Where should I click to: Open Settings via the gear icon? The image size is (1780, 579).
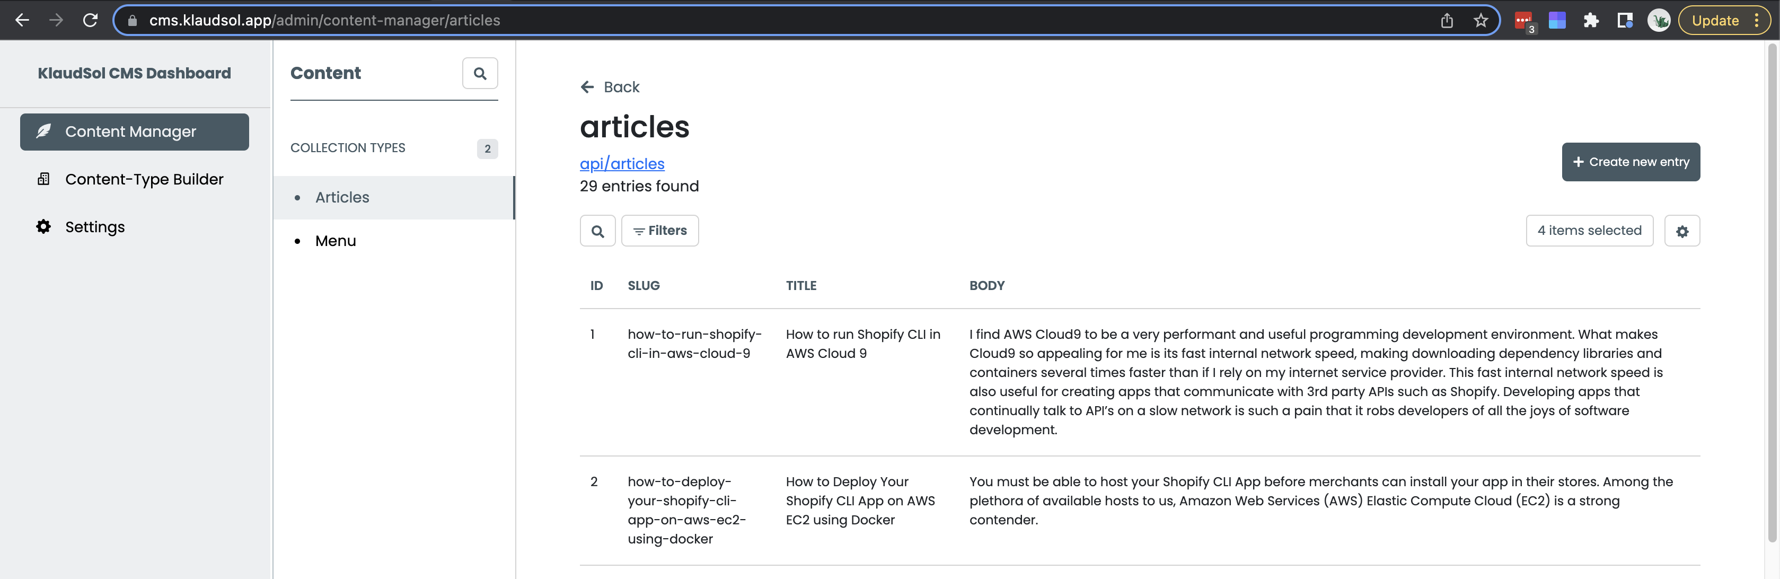(95, 226)
